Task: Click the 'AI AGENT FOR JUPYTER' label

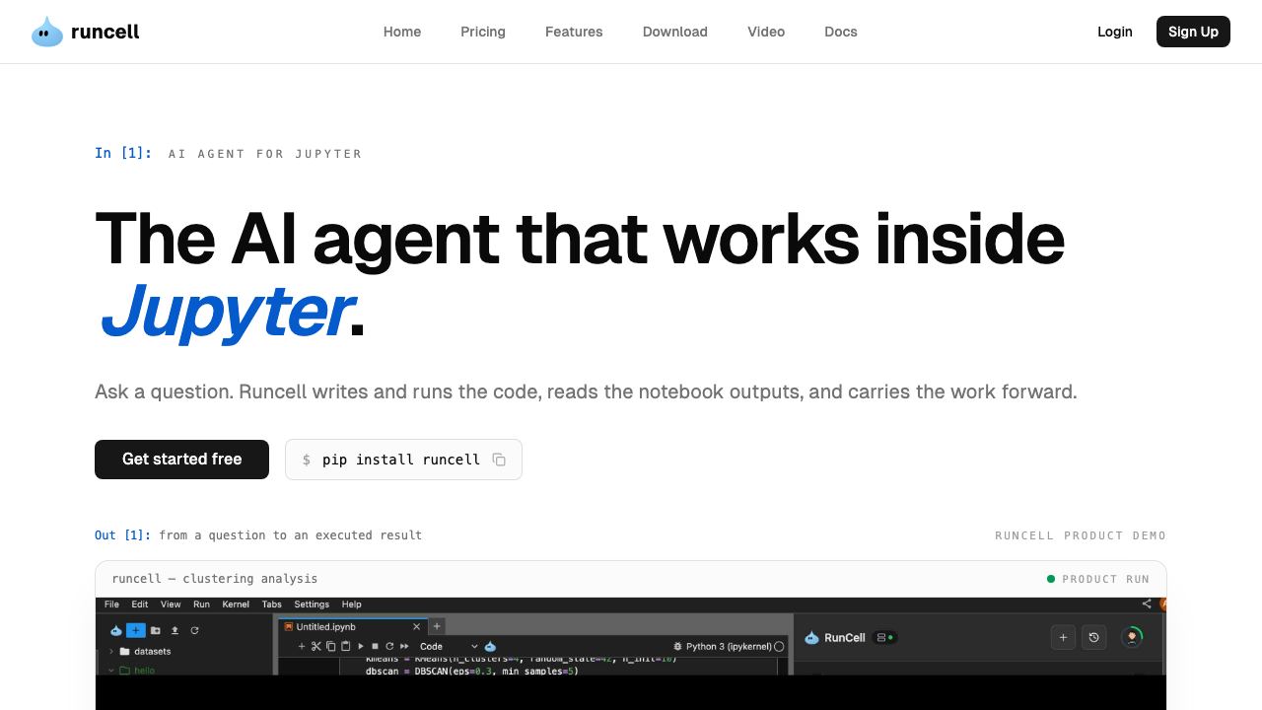Action: (x=265, y=154)
